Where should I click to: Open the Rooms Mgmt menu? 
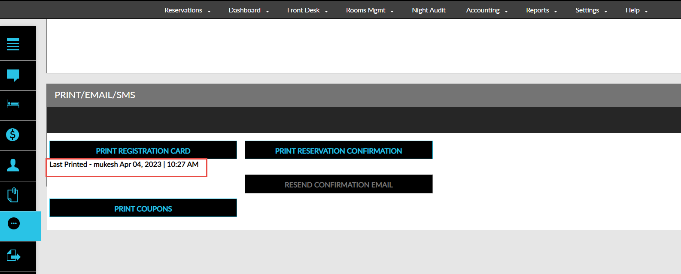pyautogui.click(x=370, y=10)
